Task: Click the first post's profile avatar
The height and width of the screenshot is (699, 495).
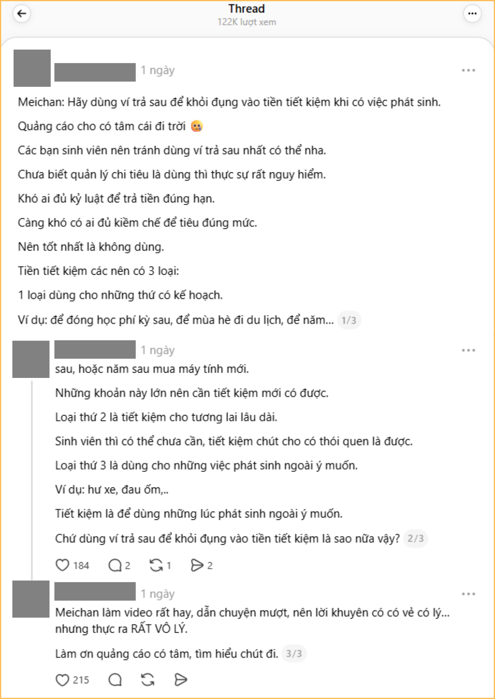Action: (x=32, y=70)
